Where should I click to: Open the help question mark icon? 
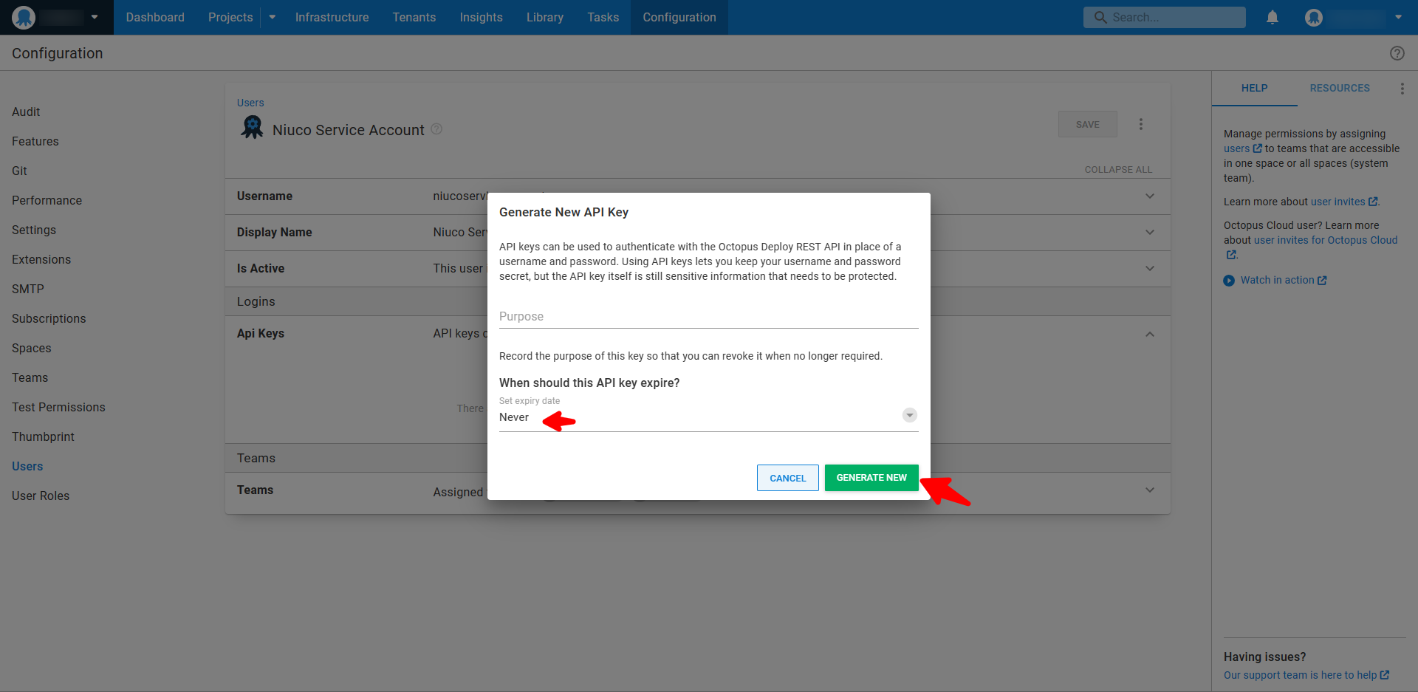[x=1397, y=53]
